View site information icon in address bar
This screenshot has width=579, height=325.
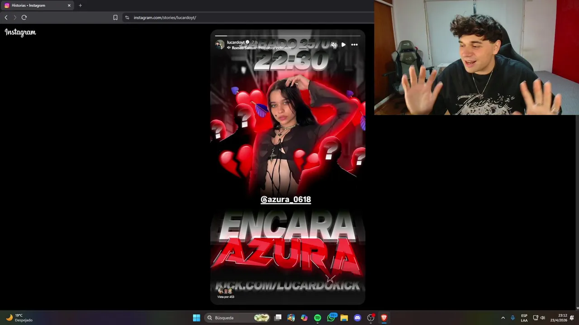coord(127,18)
